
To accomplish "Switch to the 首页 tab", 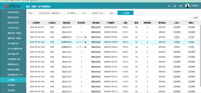I will pos(30,13).
